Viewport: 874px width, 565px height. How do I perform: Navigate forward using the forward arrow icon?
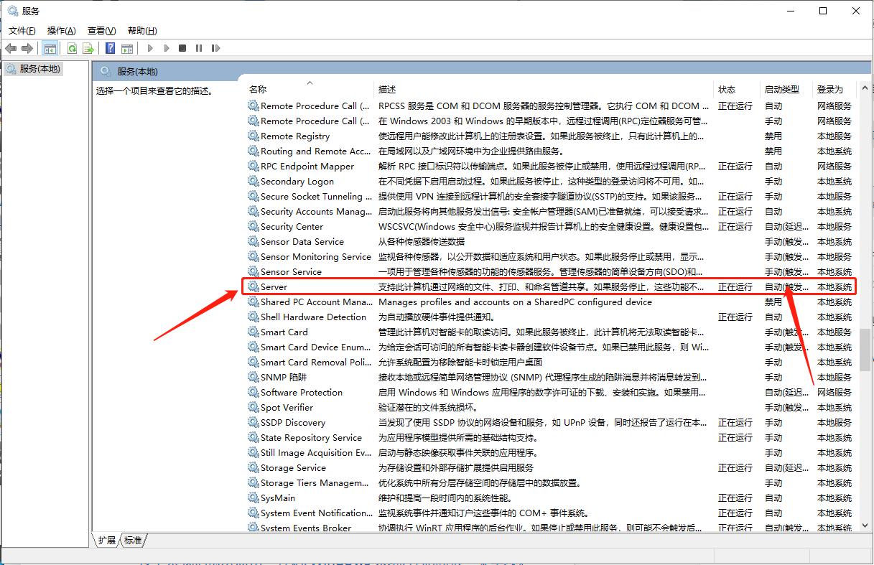pos(27,48)
